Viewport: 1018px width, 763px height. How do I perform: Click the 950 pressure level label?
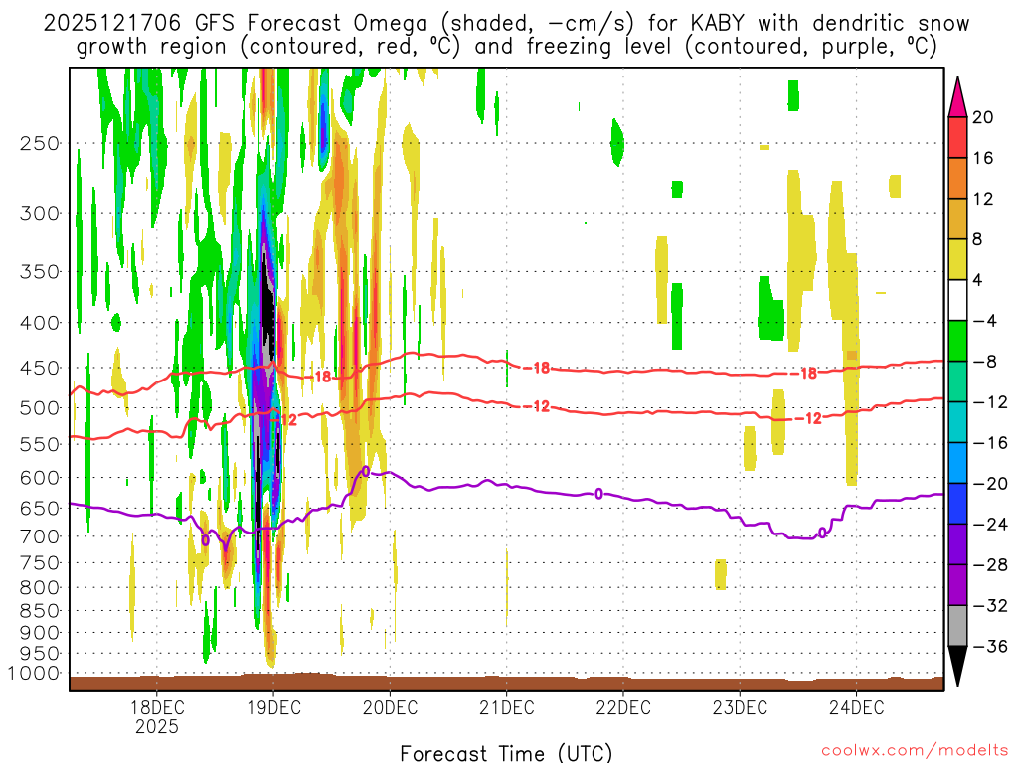click(x=40, y=654)
